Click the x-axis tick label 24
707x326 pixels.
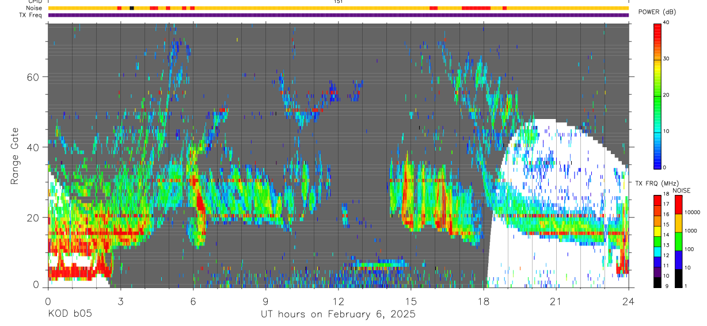(x=629, y=301)
